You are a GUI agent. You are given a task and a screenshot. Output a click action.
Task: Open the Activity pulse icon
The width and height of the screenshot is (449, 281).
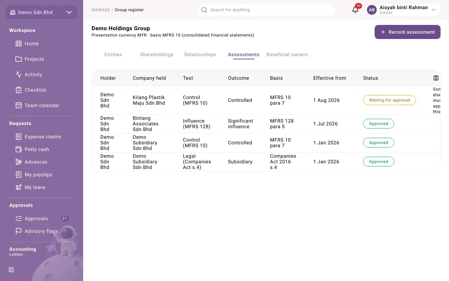(19, 74)
